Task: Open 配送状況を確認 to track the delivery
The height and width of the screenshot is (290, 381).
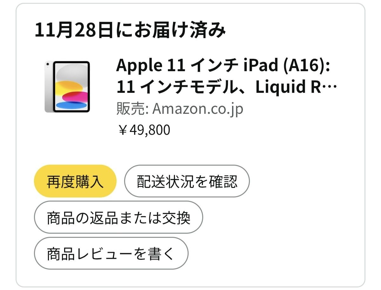Action: pos(187,181)
